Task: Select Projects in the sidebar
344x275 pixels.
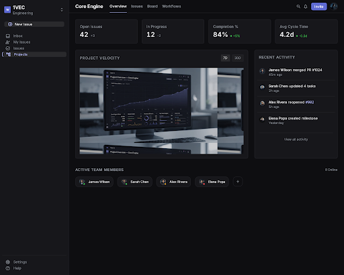Action: 34,54
